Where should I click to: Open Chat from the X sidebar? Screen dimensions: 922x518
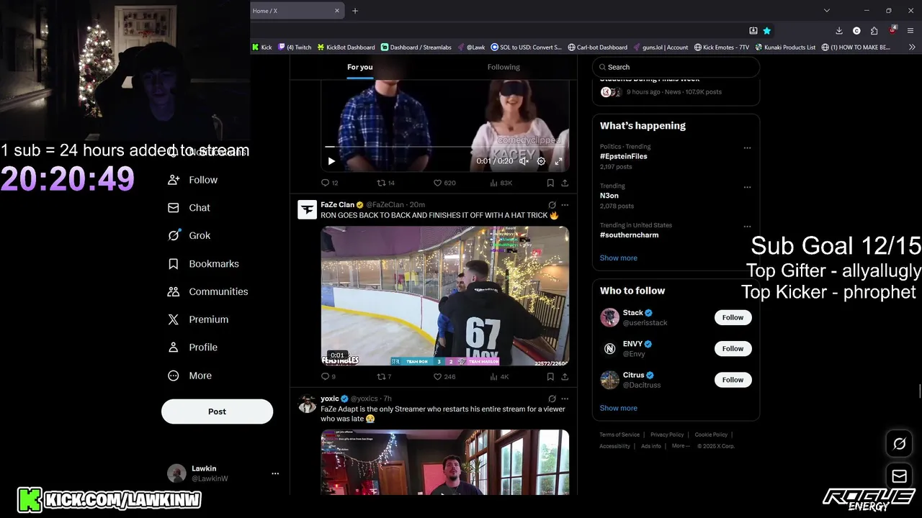pos(189,208)
